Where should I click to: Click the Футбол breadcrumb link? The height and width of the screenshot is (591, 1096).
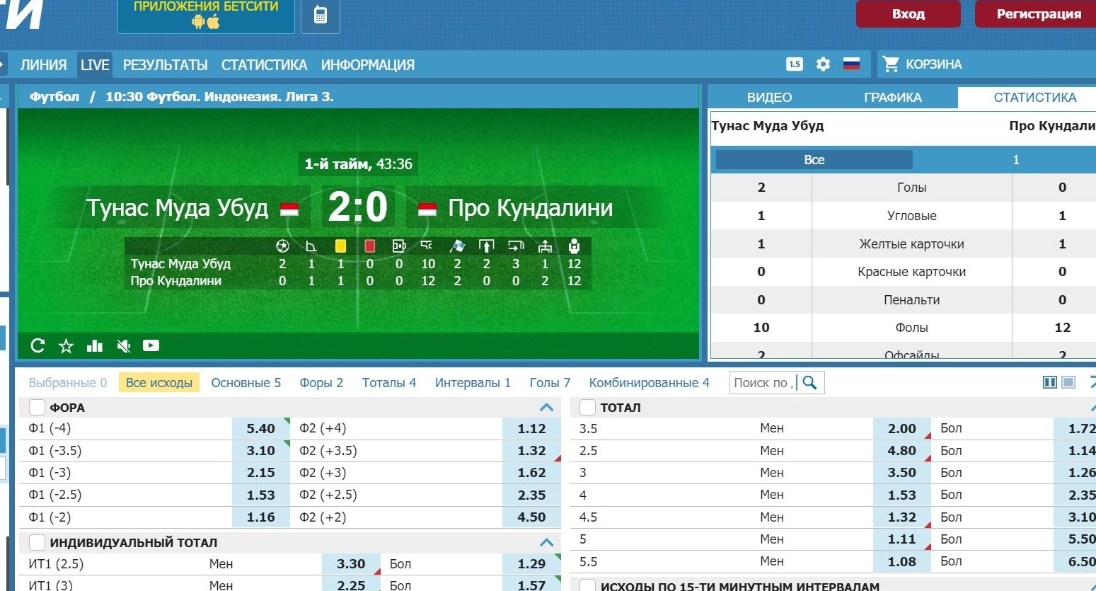(x=54, y=97)
